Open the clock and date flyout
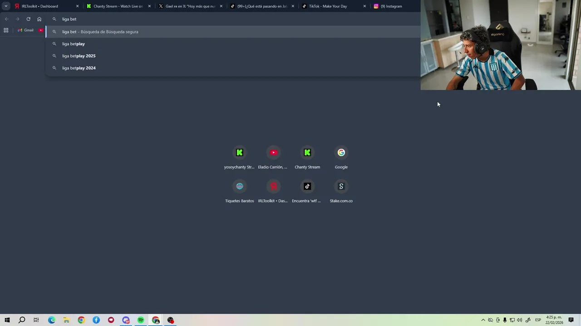The image size is (581, 326). [554, 320]
